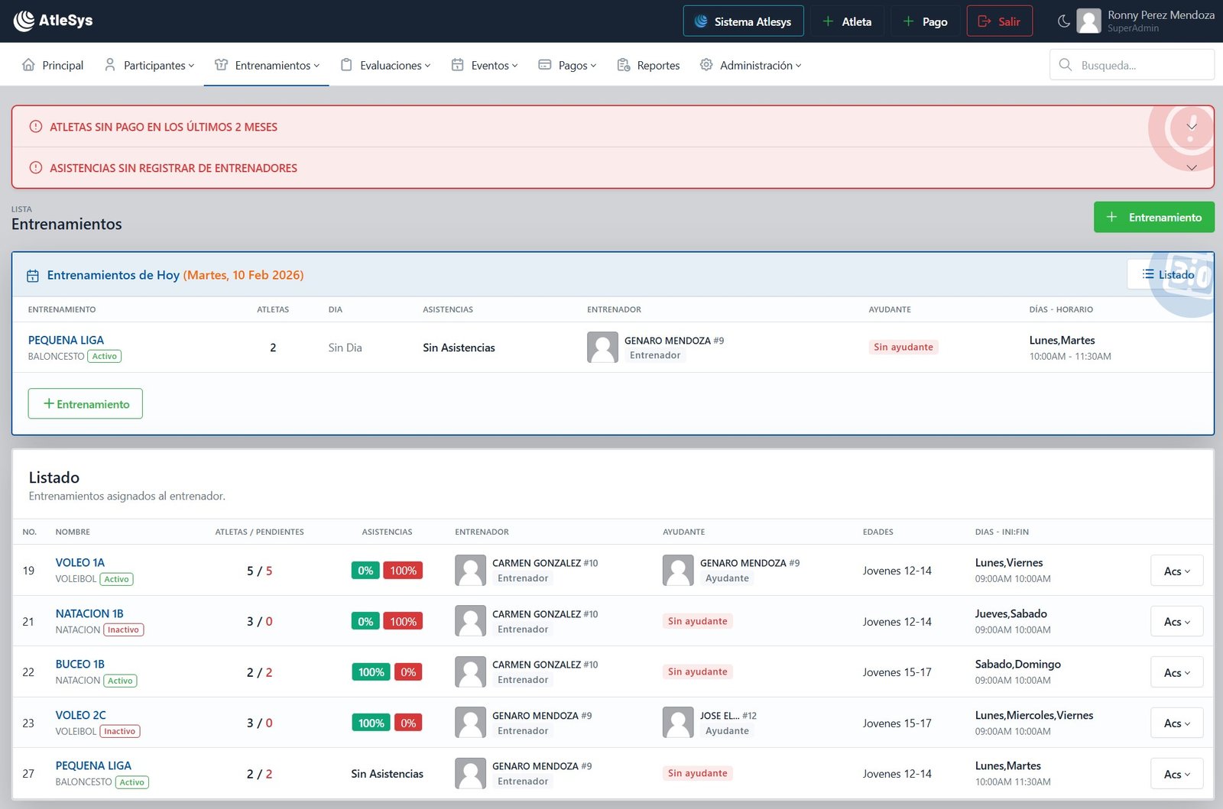
Task: Open Acs dropdown for VOLEO 1A
Action: tap(1176, 571)
